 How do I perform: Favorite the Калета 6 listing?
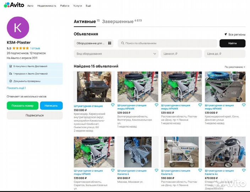(x=200, y=171)
